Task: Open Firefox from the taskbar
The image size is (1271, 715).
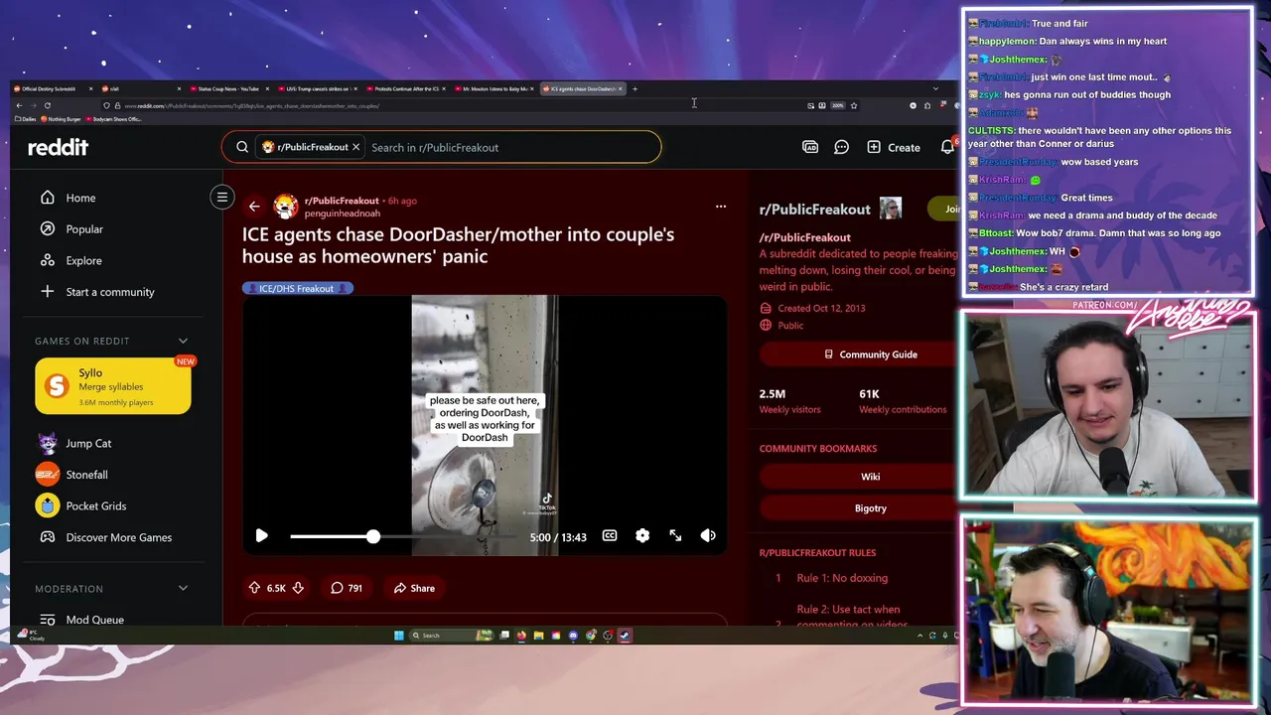Action: (x=521, y=636)
